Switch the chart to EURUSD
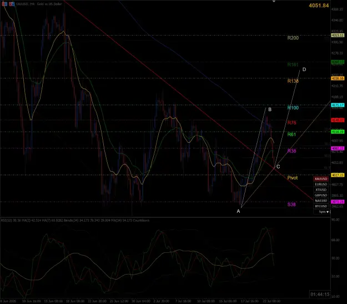 (321, 184)
